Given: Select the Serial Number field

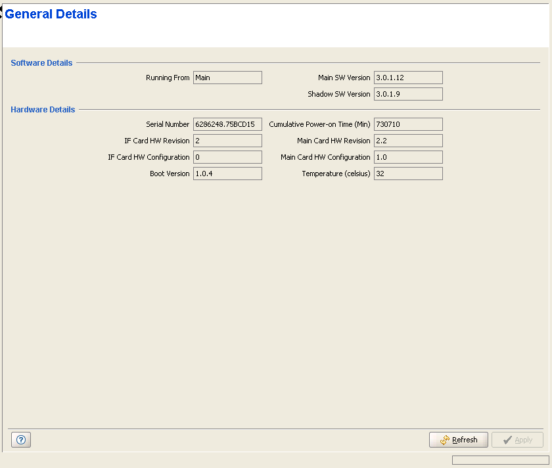Looking at the screenshot, I should pyautogui.click(x=227, y=124).
